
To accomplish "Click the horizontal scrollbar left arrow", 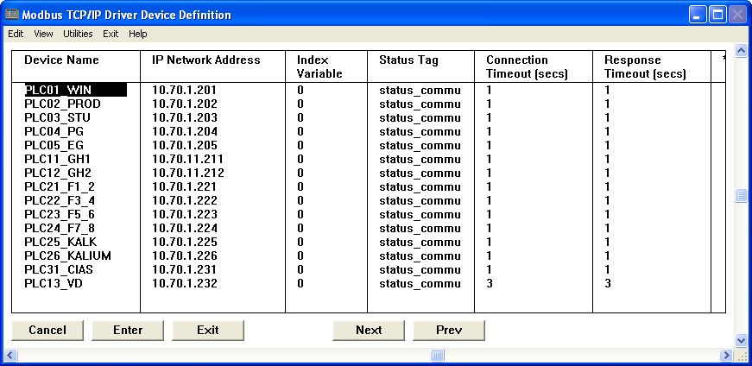I will (x=10, y=355).
